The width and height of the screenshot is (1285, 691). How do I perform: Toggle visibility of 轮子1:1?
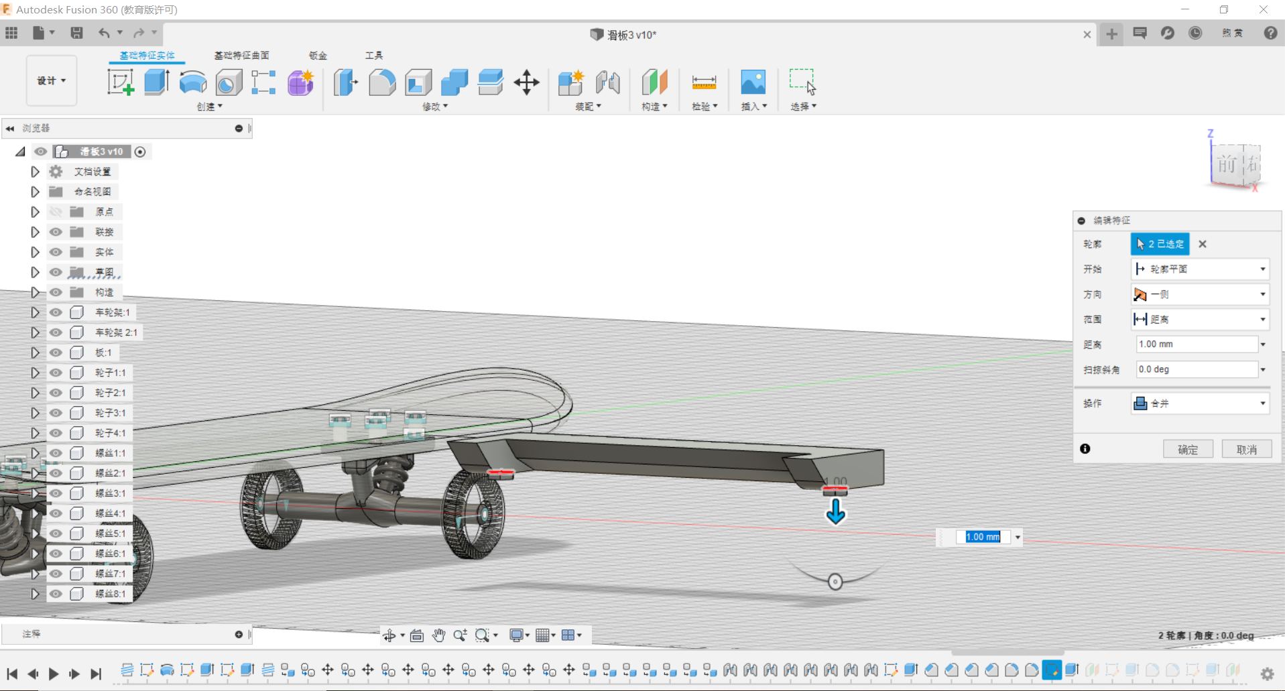56,373
